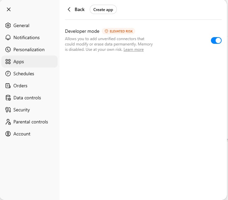Click the General gear icon
Image resolution: width=228 pixels, height=200 pixels.
[8, 25]
